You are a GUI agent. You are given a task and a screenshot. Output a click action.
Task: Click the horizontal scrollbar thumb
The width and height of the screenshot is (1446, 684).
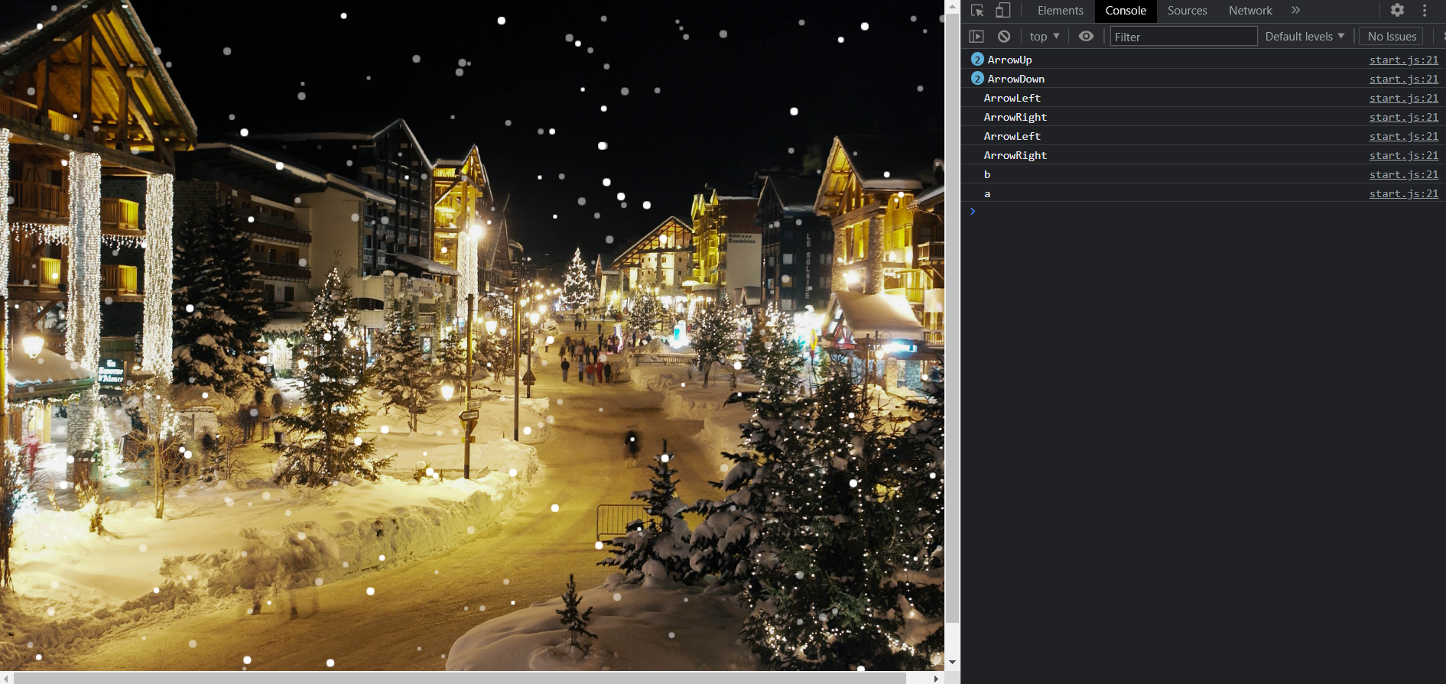[x=460, y=678]
